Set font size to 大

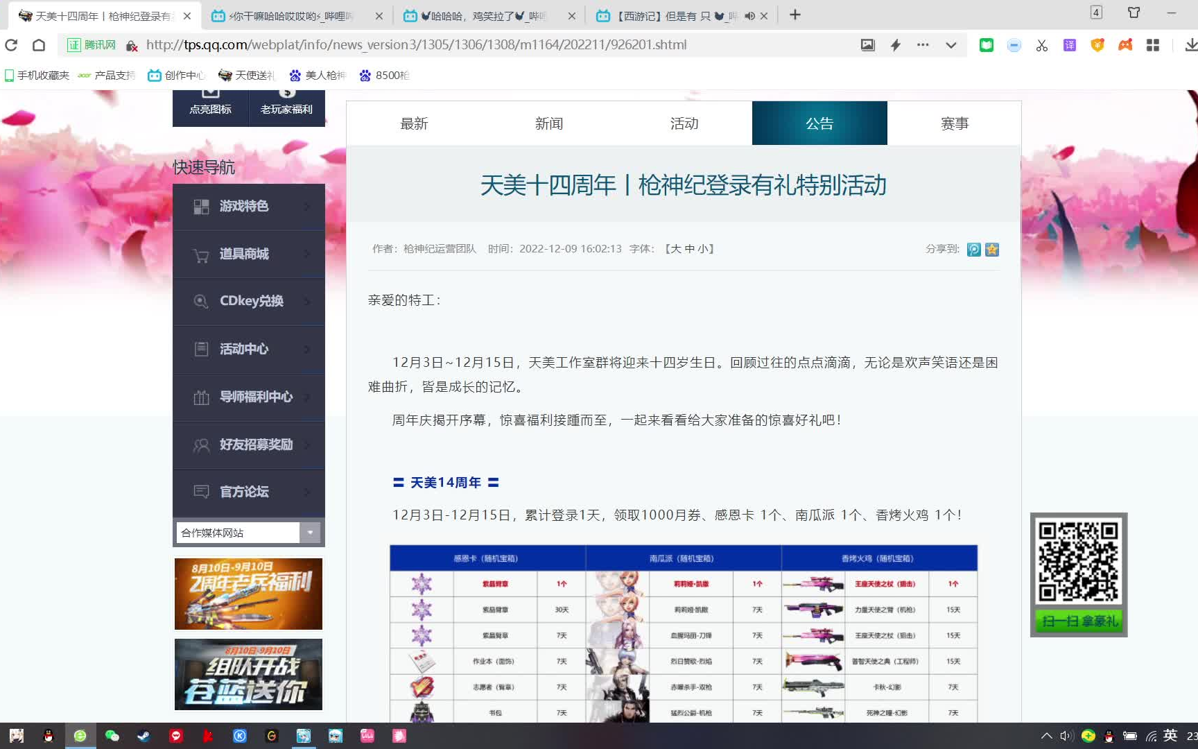(x=676, y=249)
